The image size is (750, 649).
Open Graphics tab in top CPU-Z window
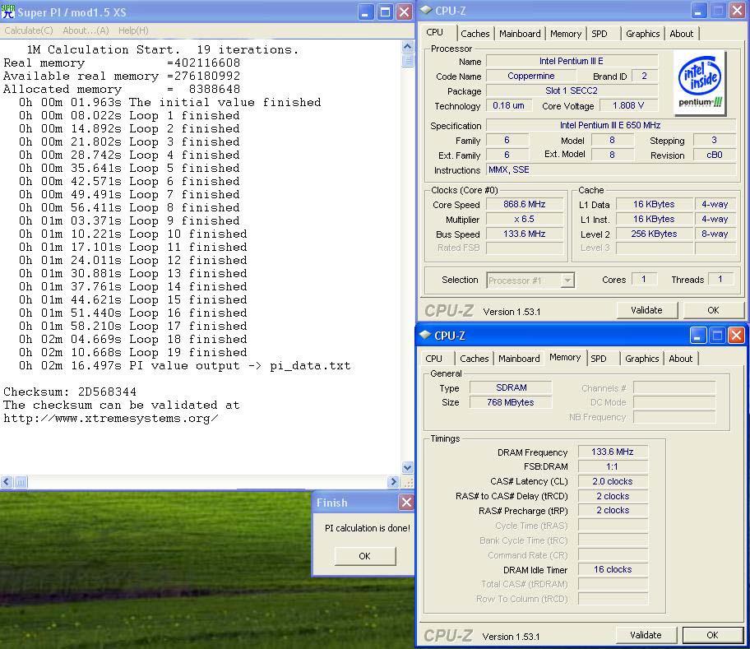click(643, 34)
